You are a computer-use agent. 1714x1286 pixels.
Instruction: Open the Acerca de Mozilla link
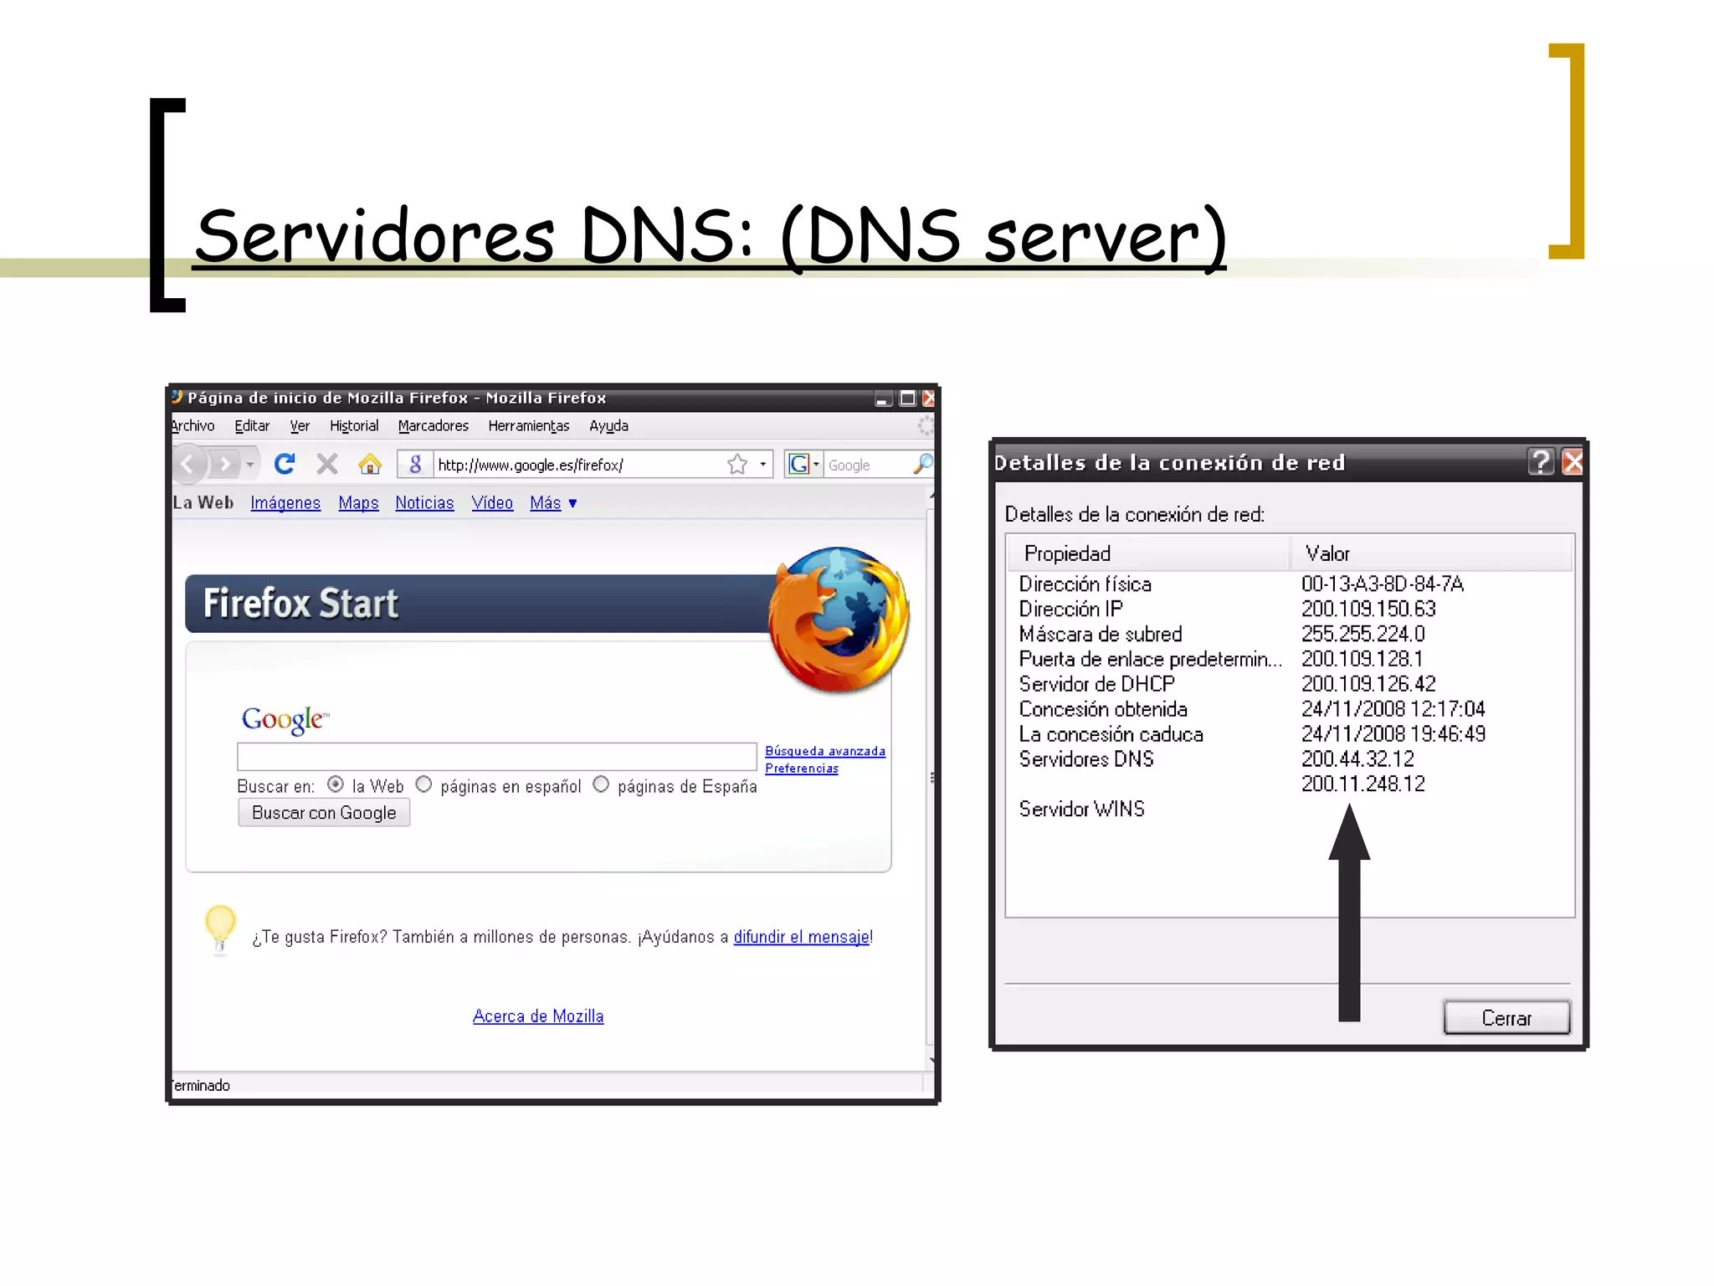pyautogui.click(x=538, y=1016)
